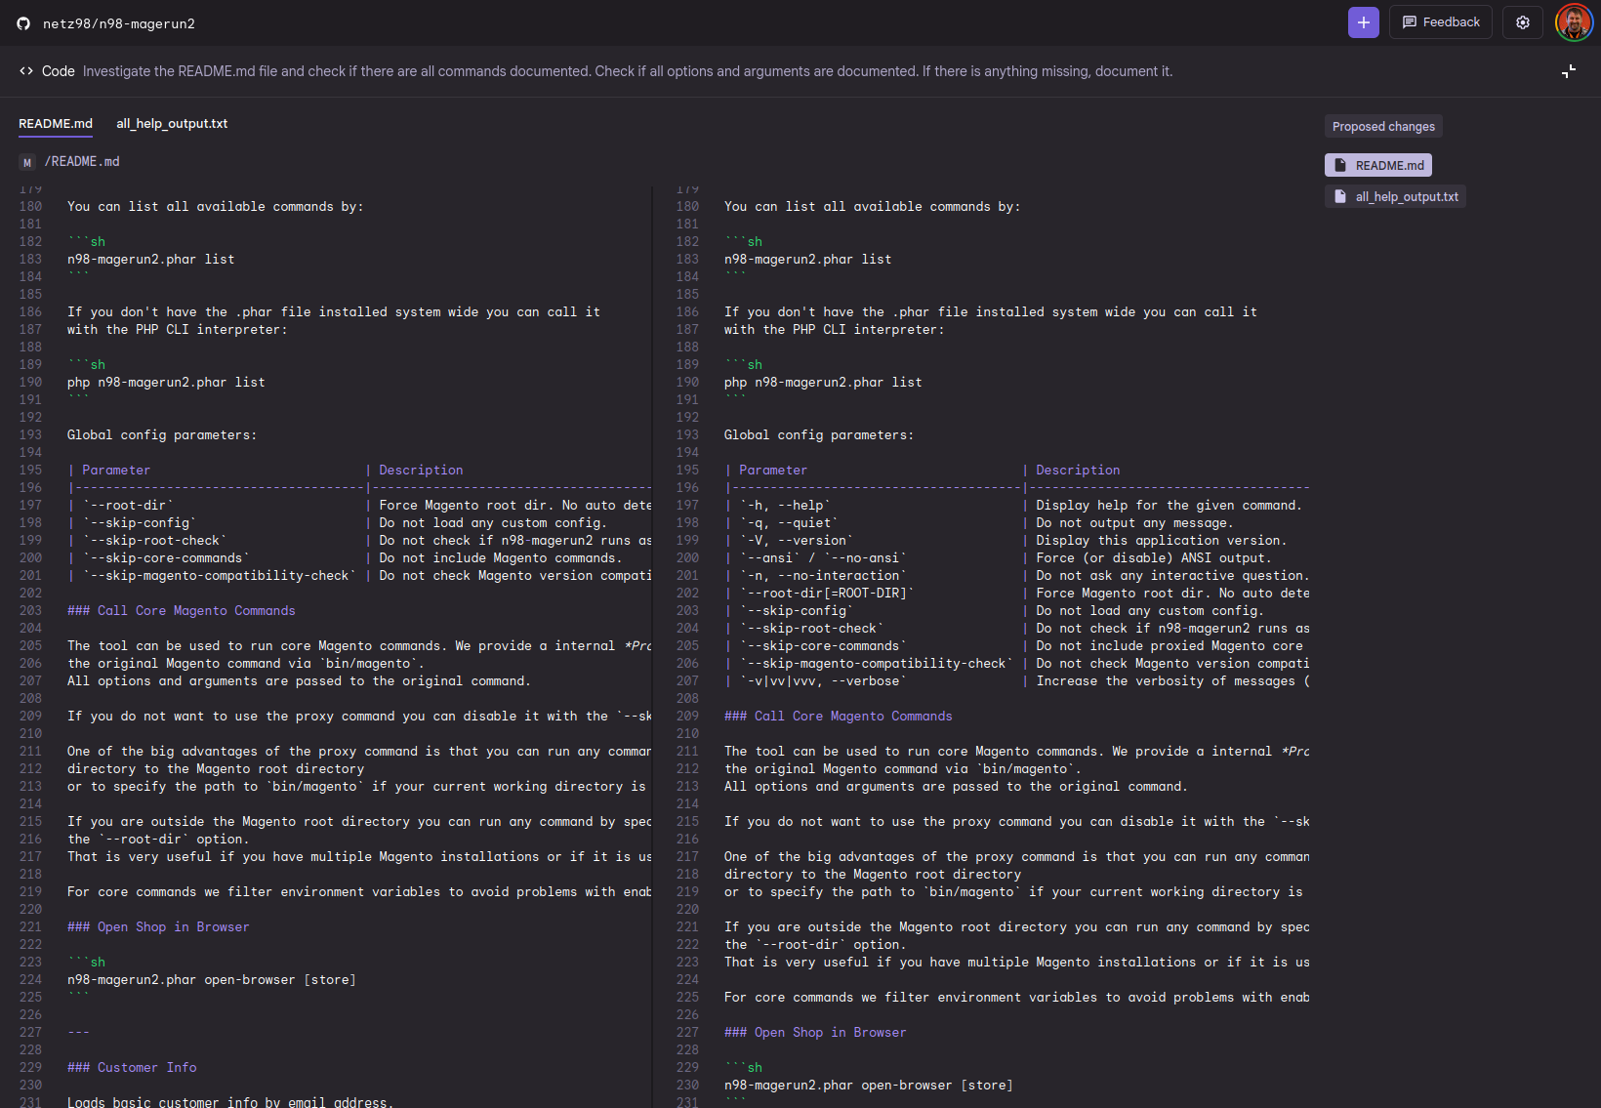Select README.md in proposed changes list

[x=1378, y=165]
